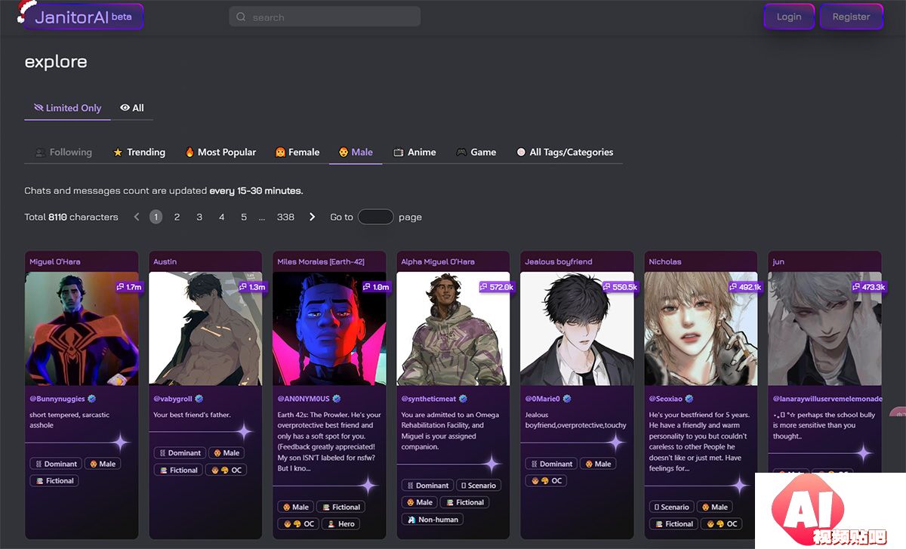Go to page 3
This screenshot has width=906, height=549.
tap(199, 217)
